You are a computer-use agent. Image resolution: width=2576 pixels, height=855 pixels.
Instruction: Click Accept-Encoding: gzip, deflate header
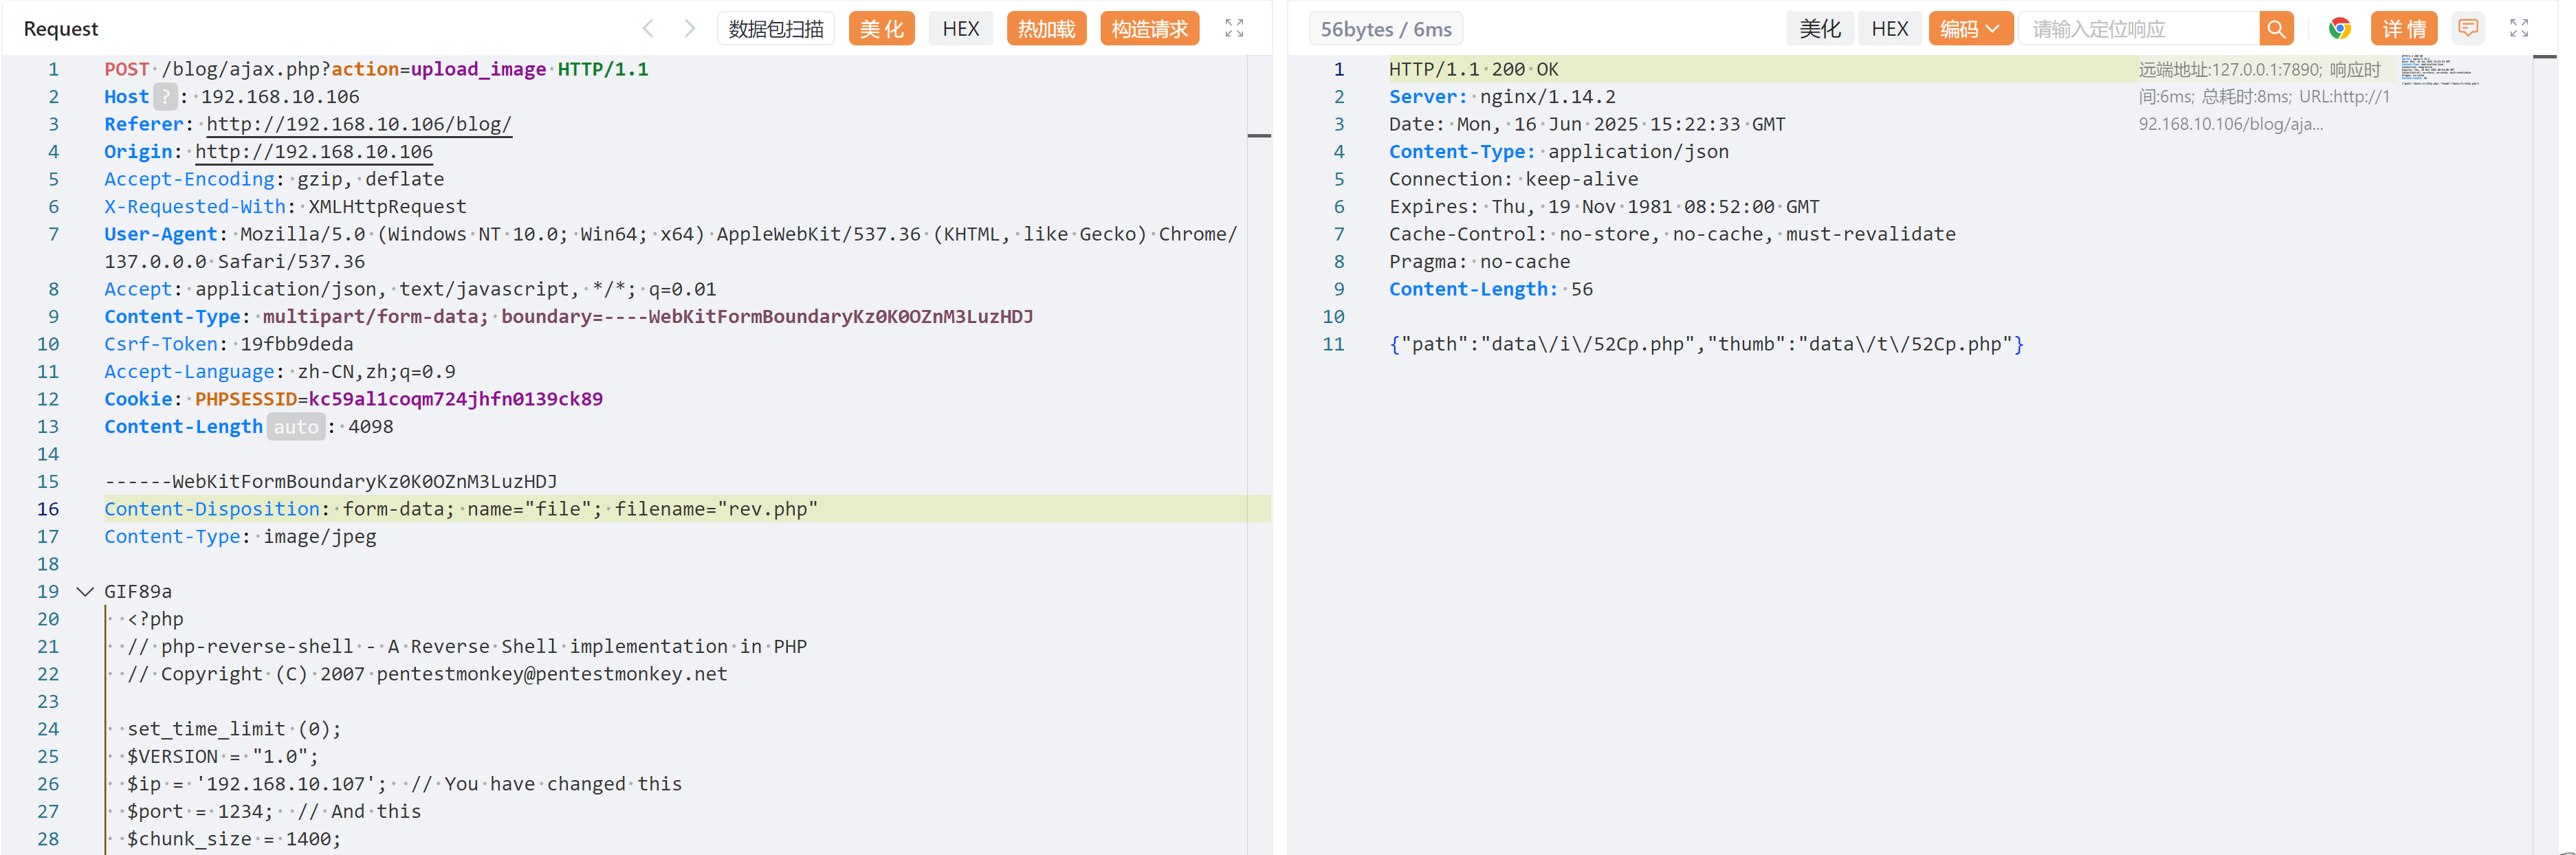(x=274, y=179)
